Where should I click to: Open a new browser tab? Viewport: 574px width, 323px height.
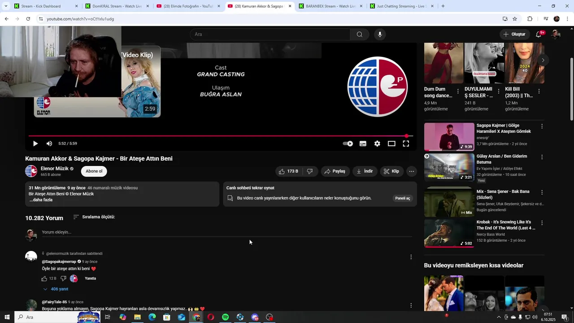click(443, 6)
